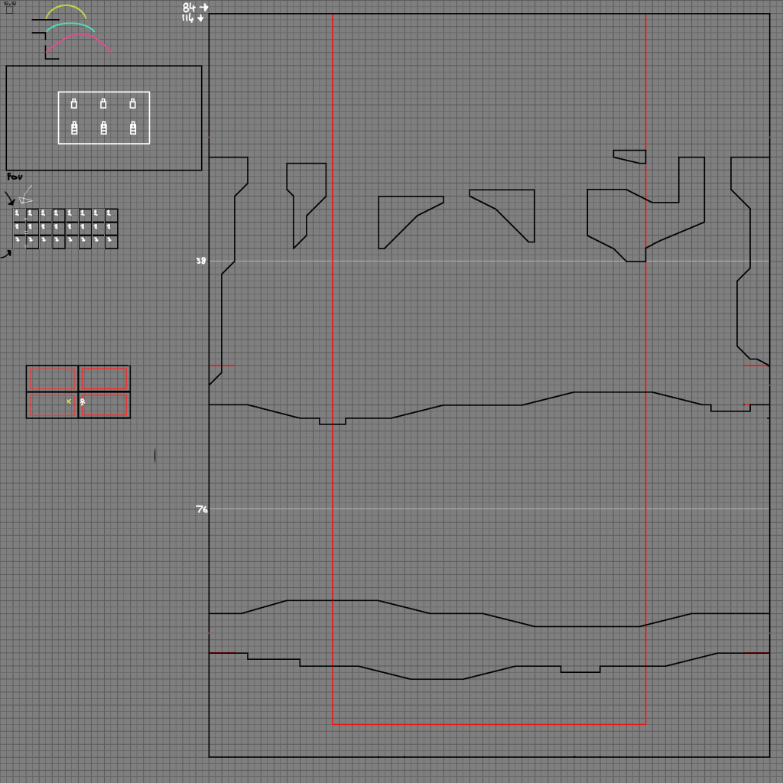Select the top-middle empty battery icon
This screenshot has width=783, height=783.
coord(103,103)
